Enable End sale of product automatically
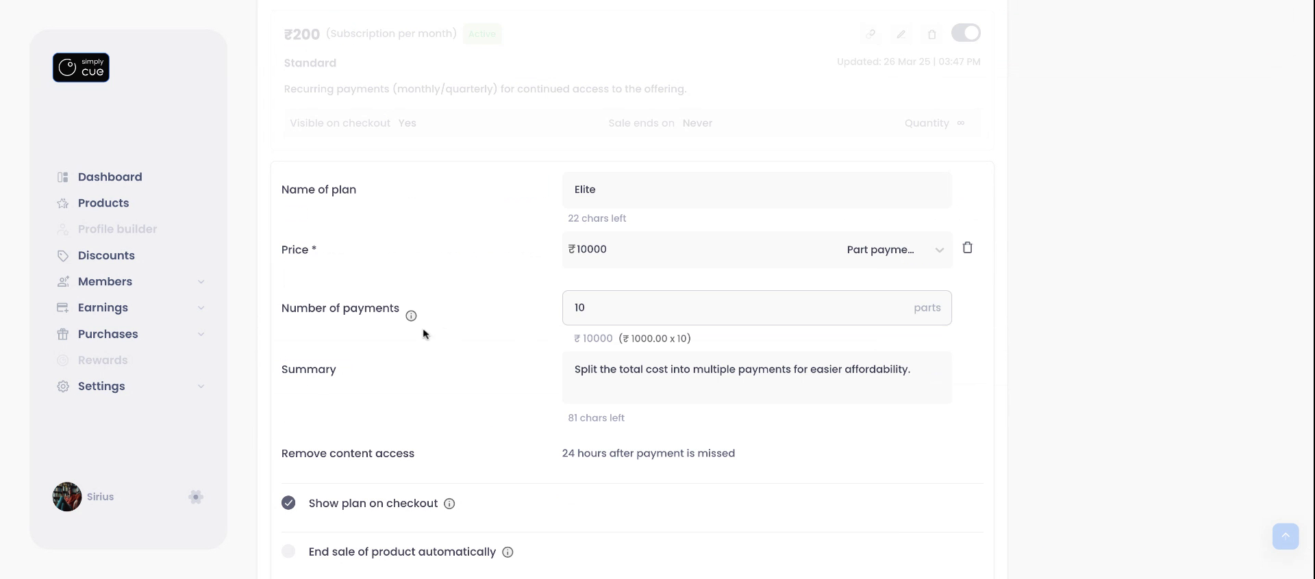1315x579 pixels. pyautogui.click(x=288, y=552)
